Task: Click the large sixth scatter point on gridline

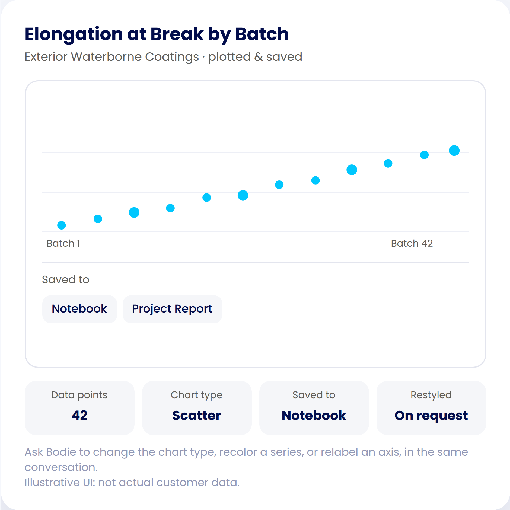Action: pos(243,195)
